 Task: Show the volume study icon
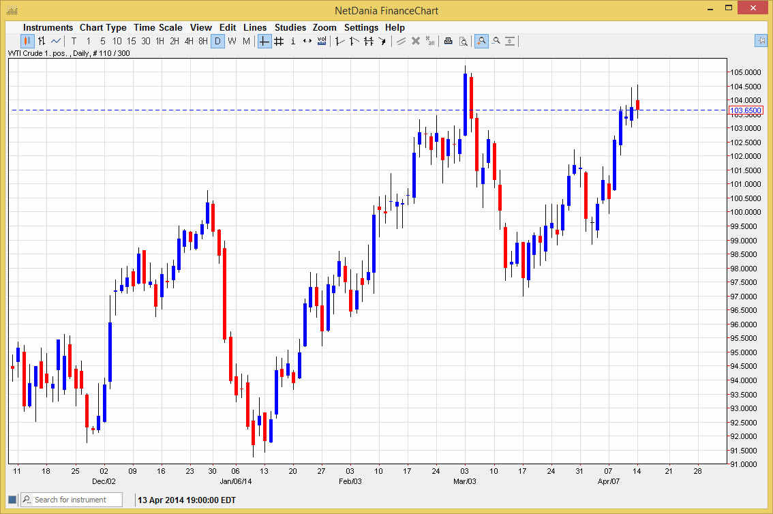tap(322, 42)
